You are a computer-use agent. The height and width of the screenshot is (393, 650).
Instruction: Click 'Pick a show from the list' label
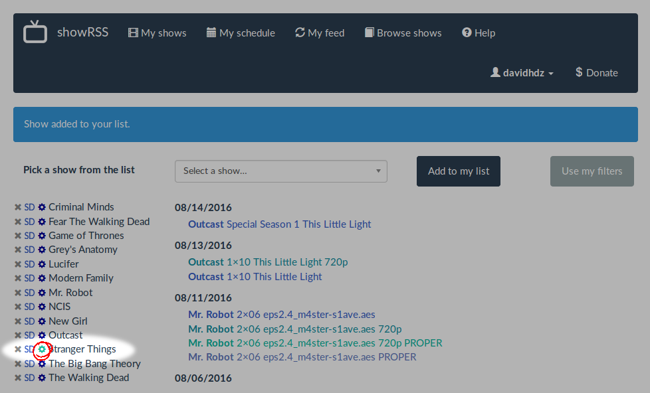tap(79, 170)
